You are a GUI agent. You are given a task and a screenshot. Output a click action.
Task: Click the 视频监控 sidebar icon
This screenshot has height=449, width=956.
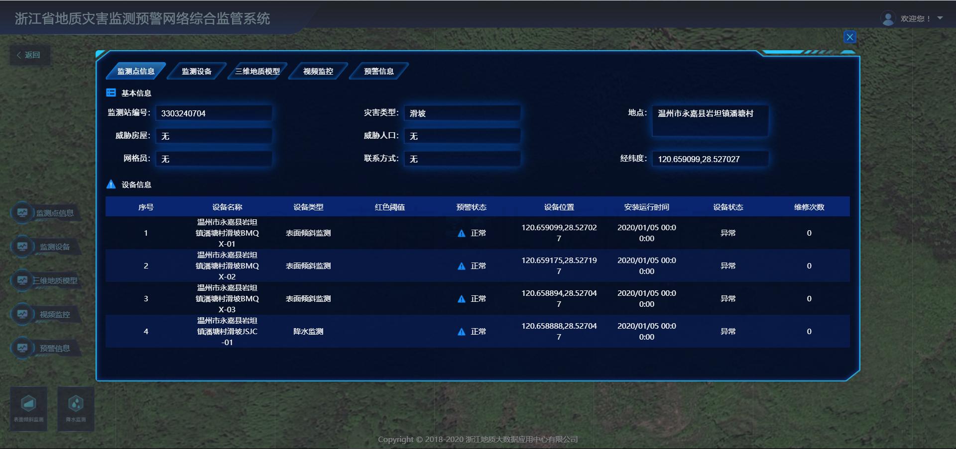click(22, 314)
